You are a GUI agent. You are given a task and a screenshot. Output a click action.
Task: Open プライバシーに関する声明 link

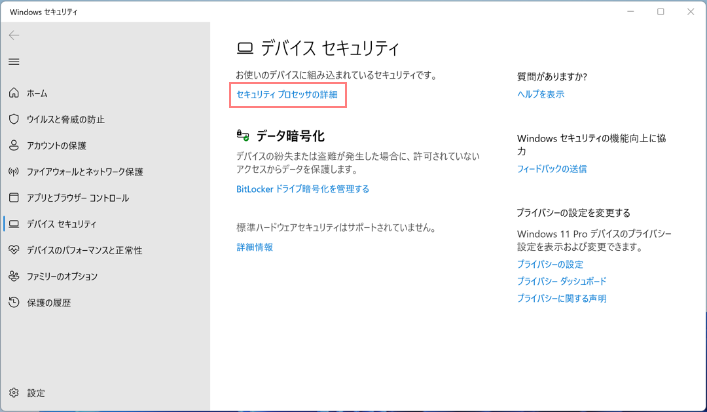pyautogui.click(x=562, y=299)
